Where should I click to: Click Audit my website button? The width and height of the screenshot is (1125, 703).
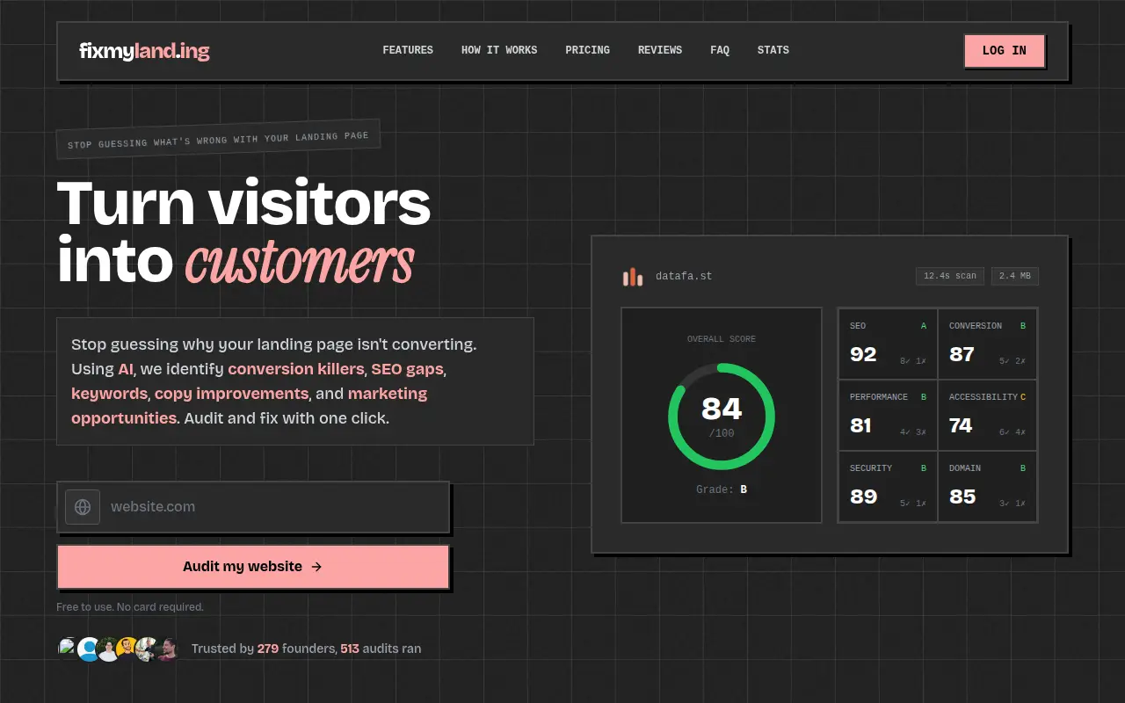(x=253, y=567)
